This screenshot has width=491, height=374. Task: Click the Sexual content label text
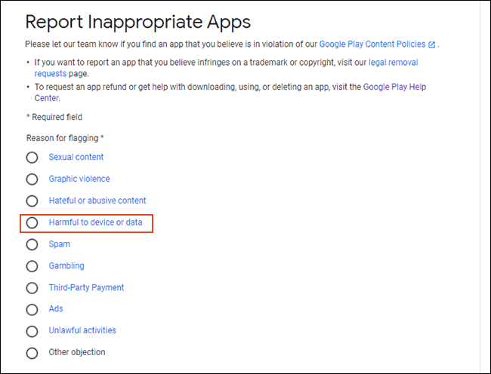coord(76,157)
